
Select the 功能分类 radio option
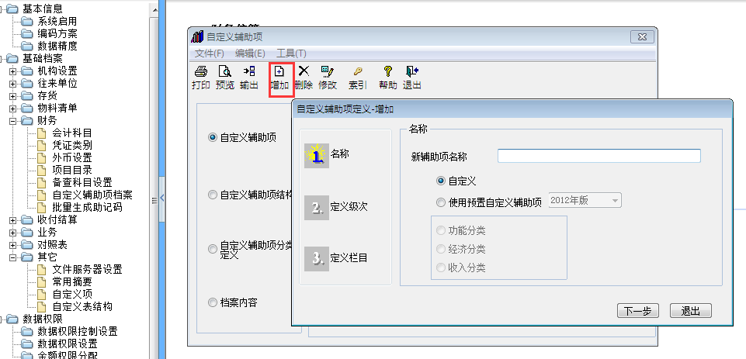click(x=441, y=231)
